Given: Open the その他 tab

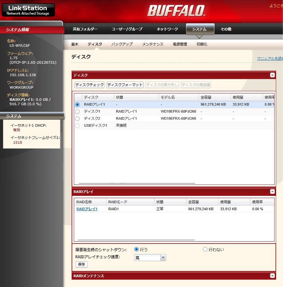Looking at the screenshot, I should [x=225, y=29].
